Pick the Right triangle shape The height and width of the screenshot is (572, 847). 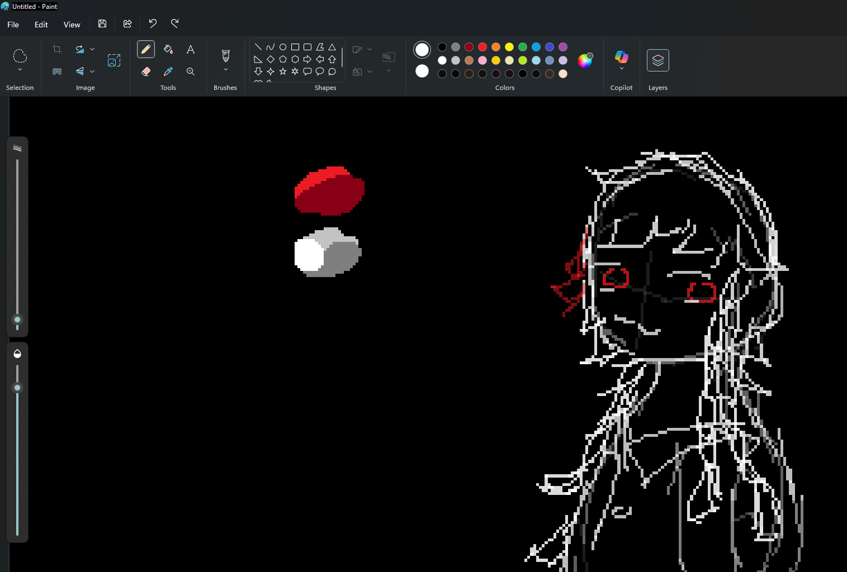pos(258,59)
